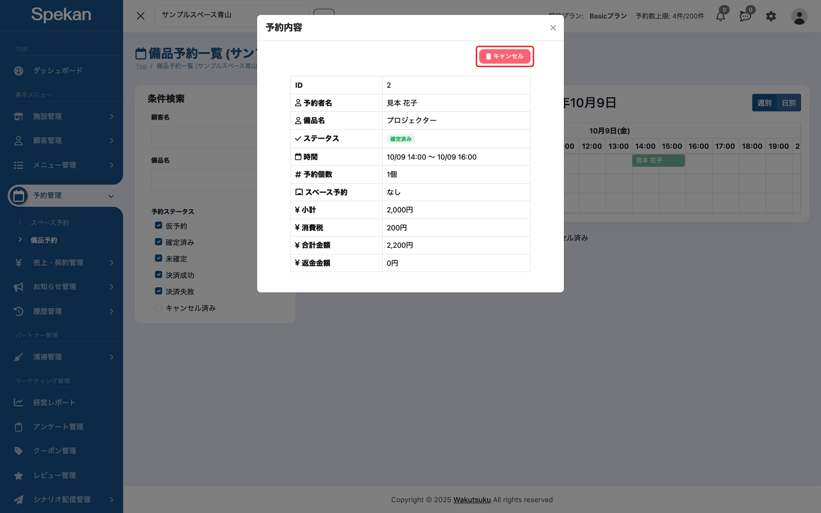Uncheck the 決済成功 status checkbox
Viewport: 821px width, 513px height.
pyautogui.click(x=159, y=274)
